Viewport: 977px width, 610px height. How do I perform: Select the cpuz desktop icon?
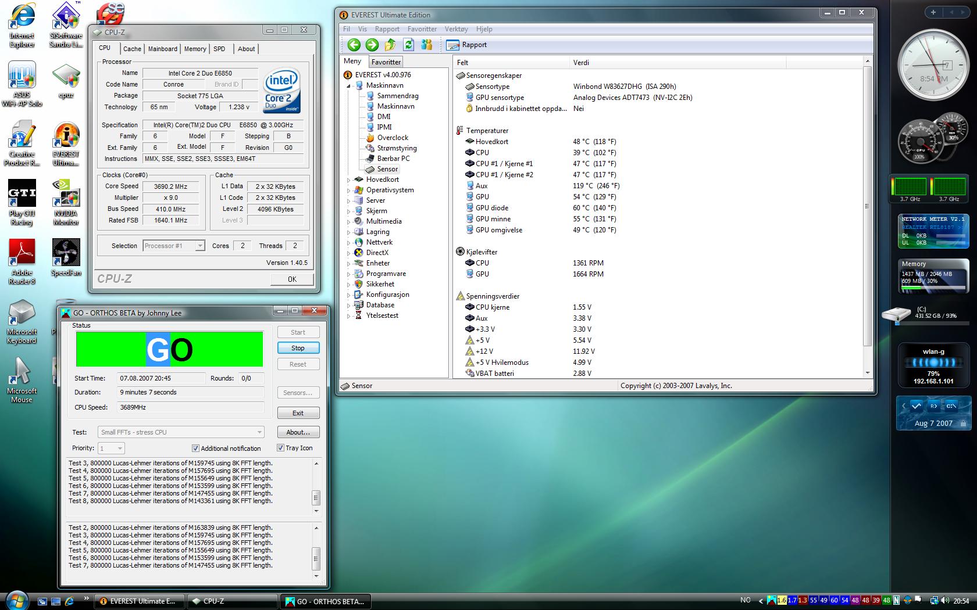66,81
